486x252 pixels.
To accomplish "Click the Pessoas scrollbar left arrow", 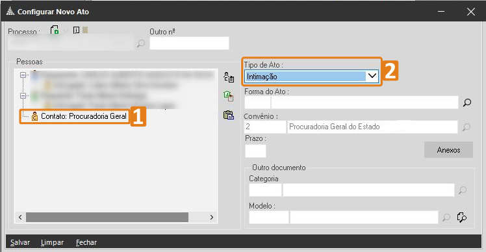I will [x=20, y=218].
